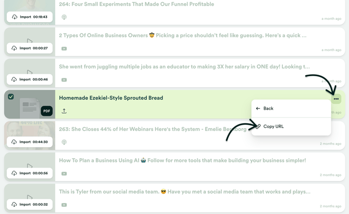349x214 pixels.
Task: Import the 00:00:56 video
Action: (x=30, y=173)
